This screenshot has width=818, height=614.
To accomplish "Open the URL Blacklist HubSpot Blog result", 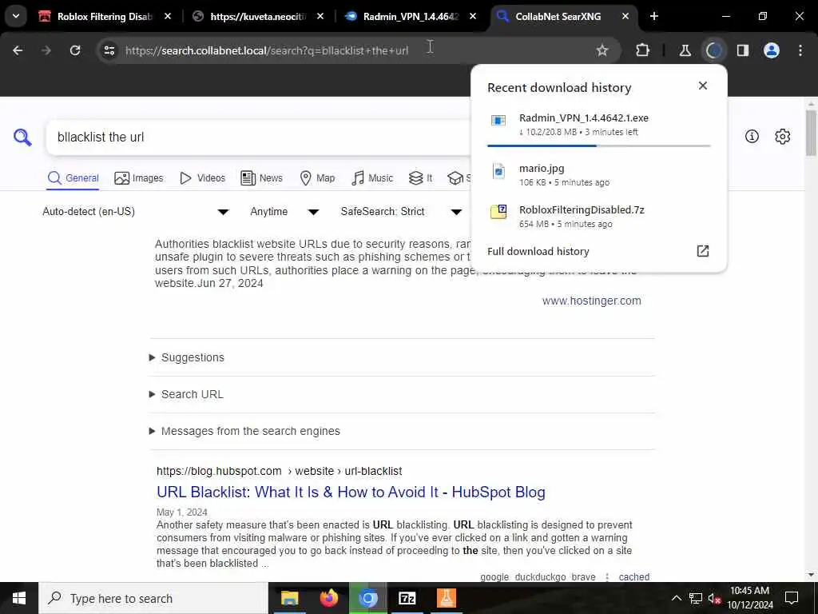I will click(x=351, y=492).
